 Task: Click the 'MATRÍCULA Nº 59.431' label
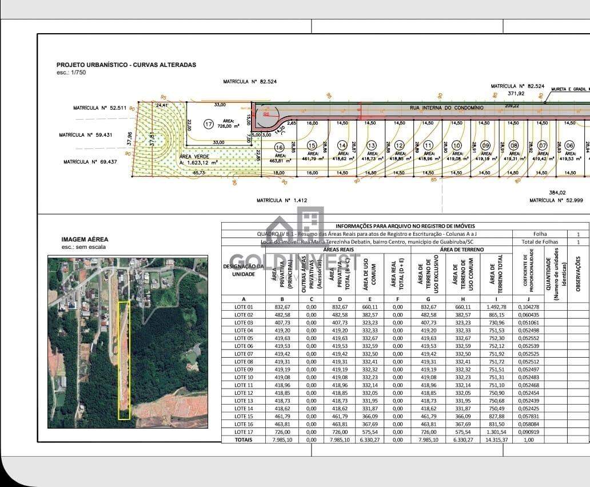(x=85, y=135)
